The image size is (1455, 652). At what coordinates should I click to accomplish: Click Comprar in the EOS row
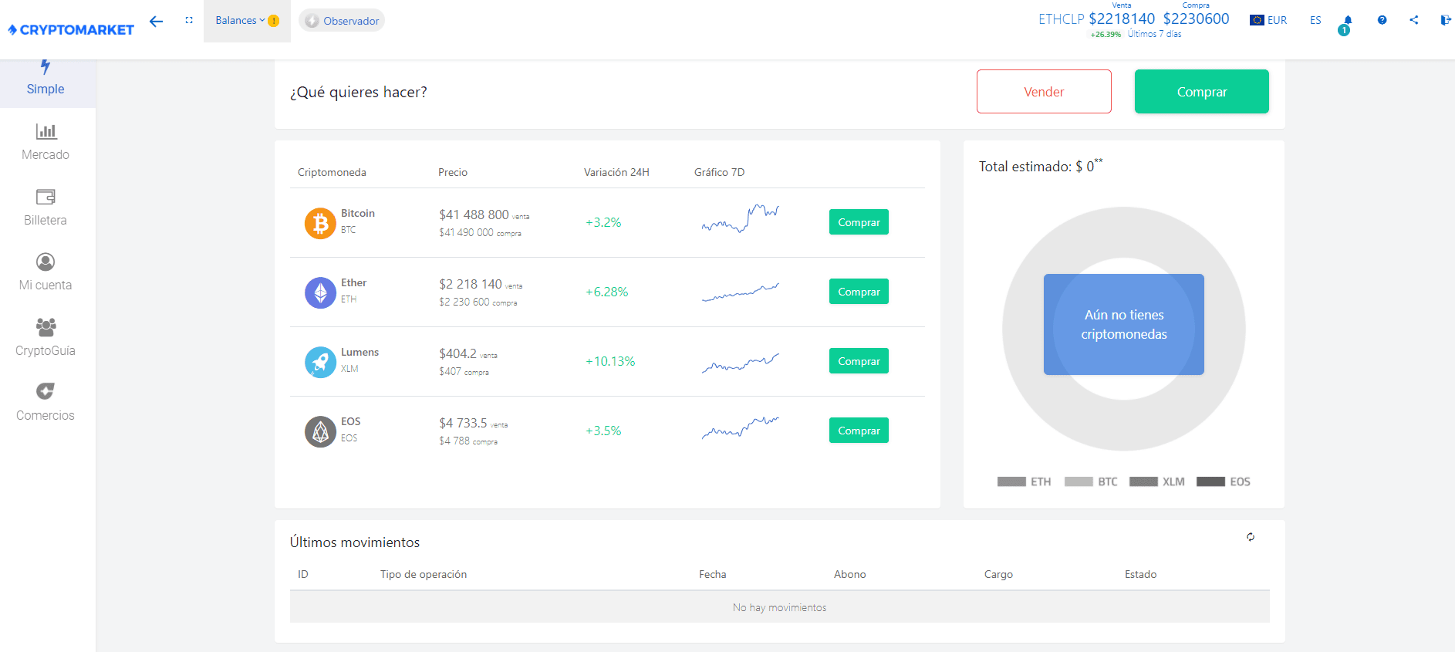859,431
